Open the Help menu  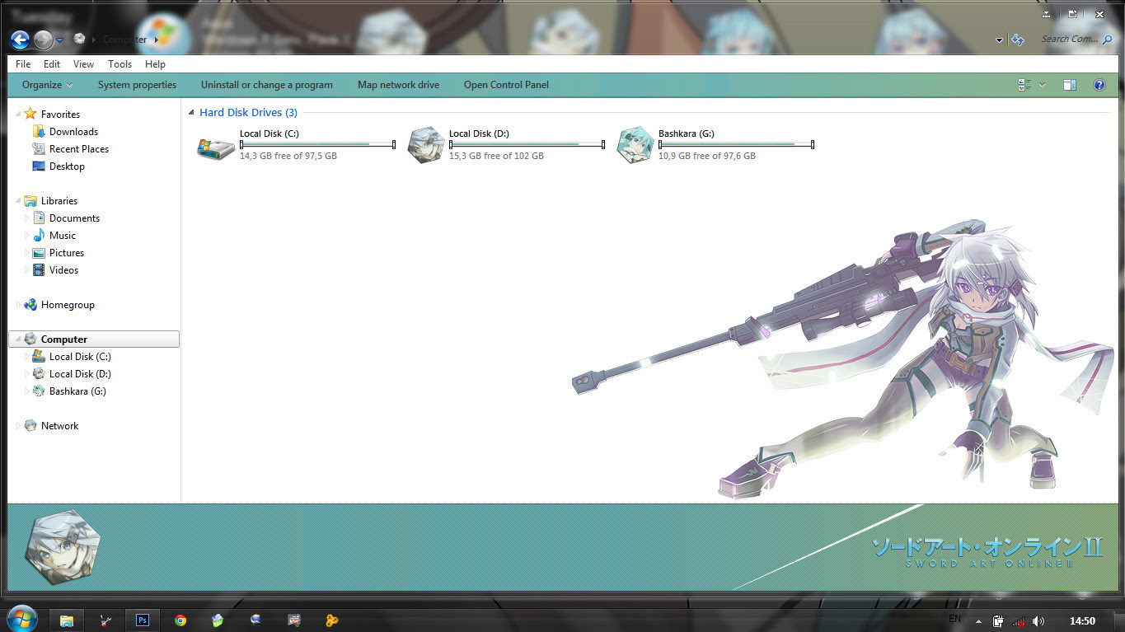click(x=155, y=64)
